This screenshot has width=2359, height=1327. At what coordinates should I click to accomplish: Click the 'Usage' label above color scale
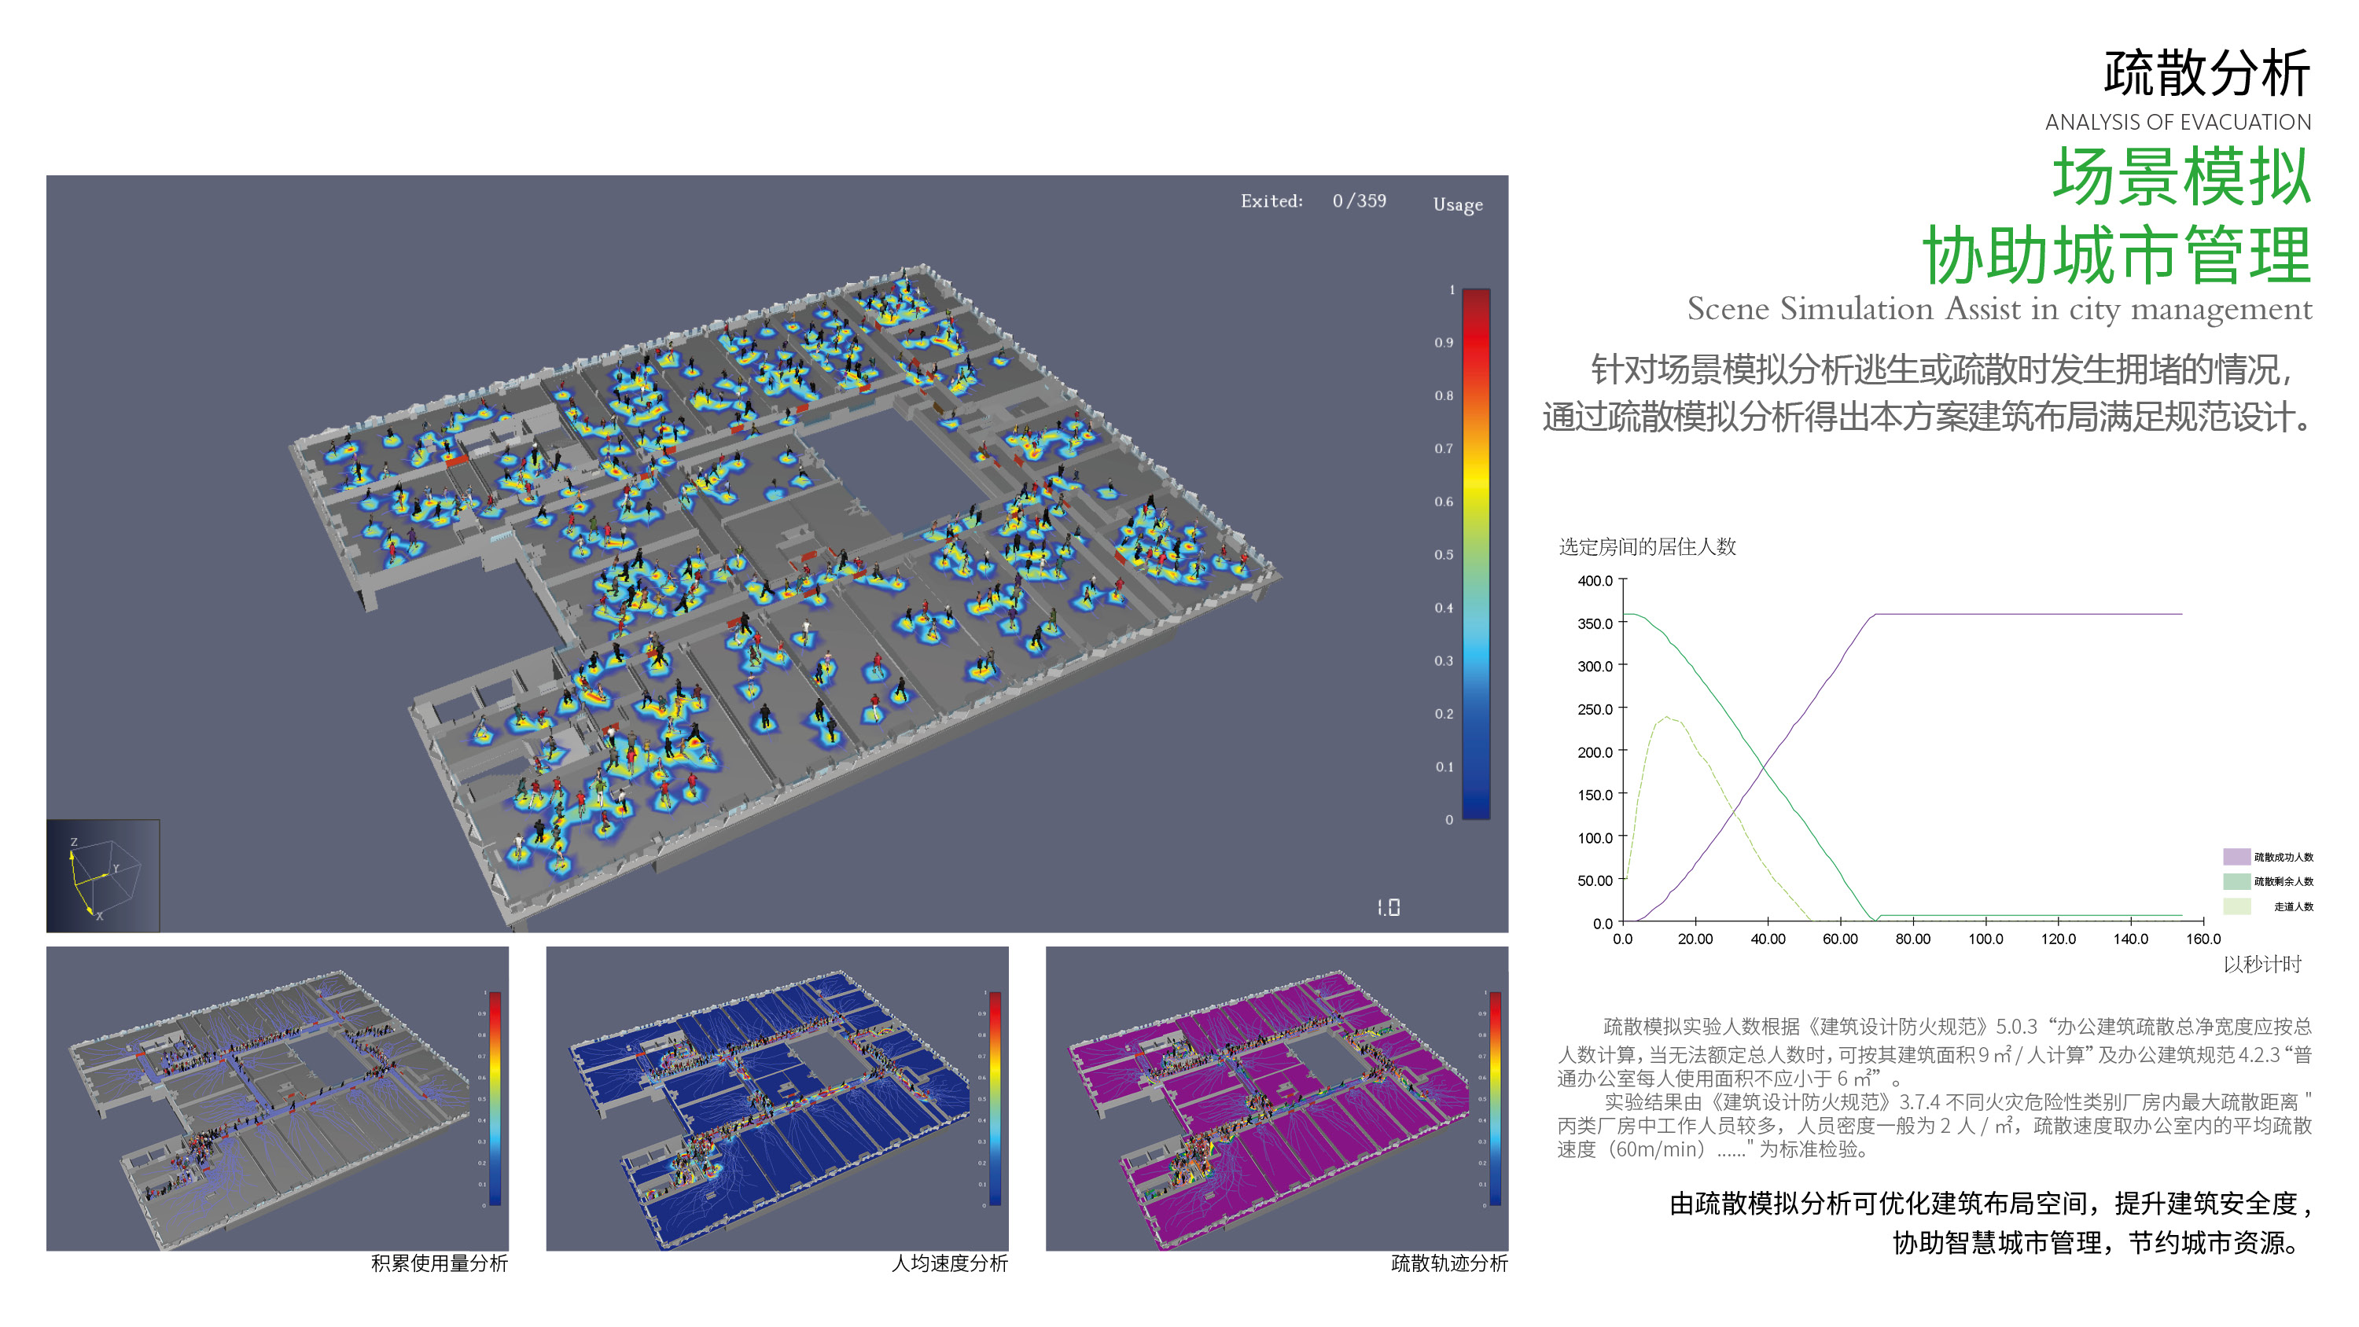coord(1458,204)
